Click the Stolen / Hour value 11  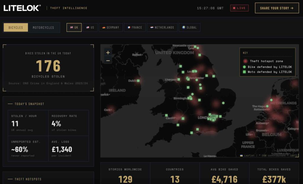[15, 123]
